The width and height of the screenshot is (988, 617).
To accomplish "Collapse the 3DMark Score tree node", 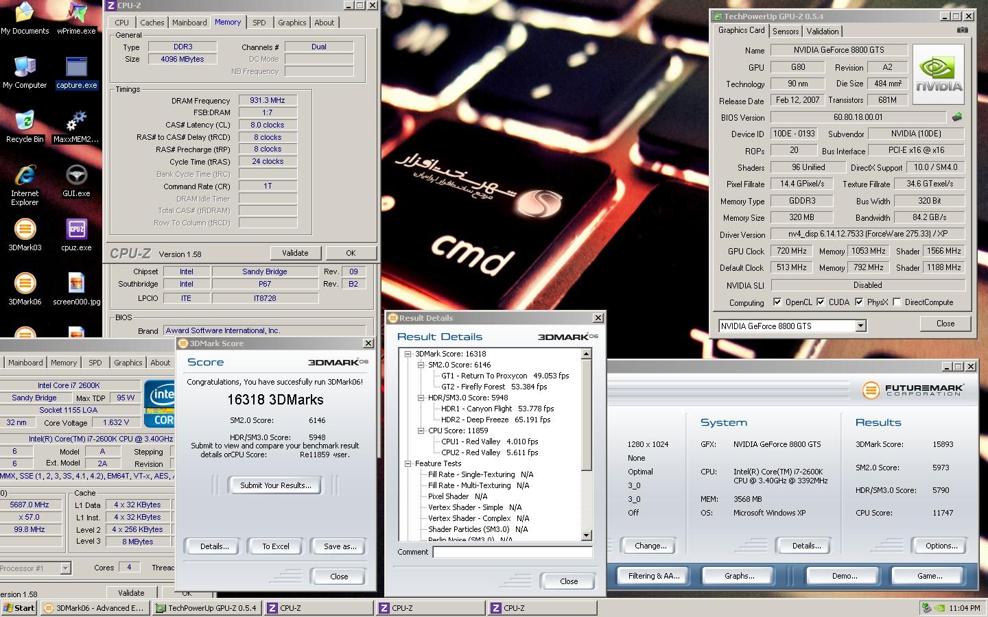I will tap(408, 354).
